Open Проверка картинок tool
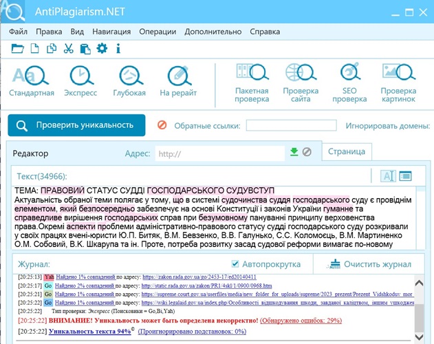 coord(398,83)
